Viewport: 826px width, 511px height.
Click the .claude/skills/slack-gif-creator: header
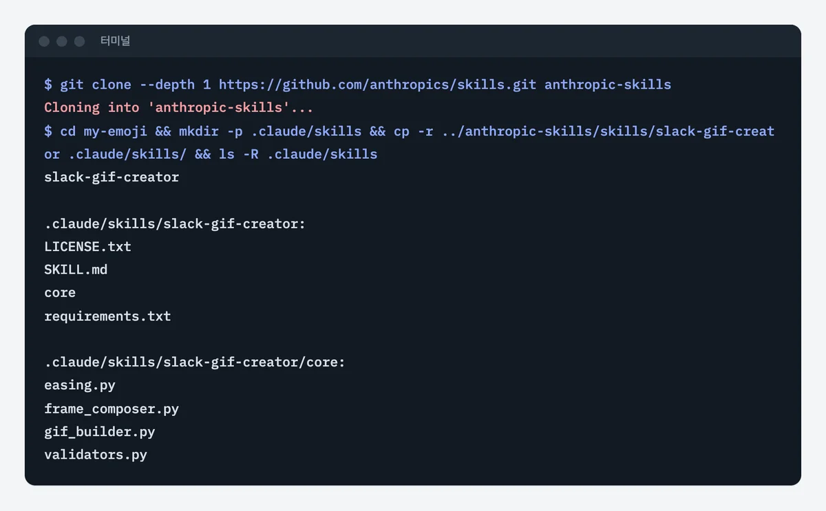click(x=175, y=224)
